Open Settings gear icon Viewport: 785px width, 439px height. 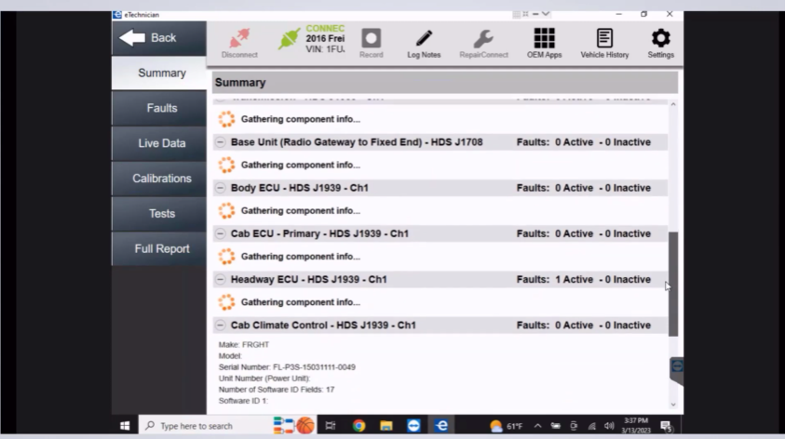660,43
